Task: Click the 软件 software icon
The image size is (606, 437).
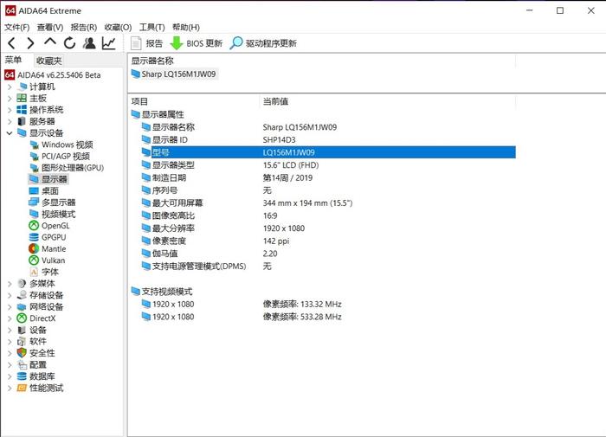Action: pos(22,342)
